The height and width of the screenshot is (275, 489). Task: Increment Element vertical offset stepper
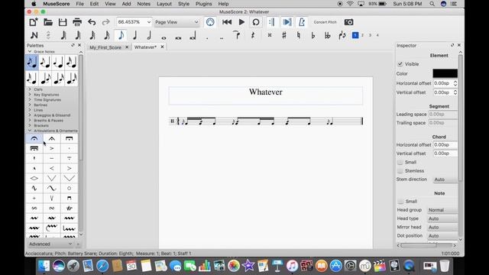point(455,91)
